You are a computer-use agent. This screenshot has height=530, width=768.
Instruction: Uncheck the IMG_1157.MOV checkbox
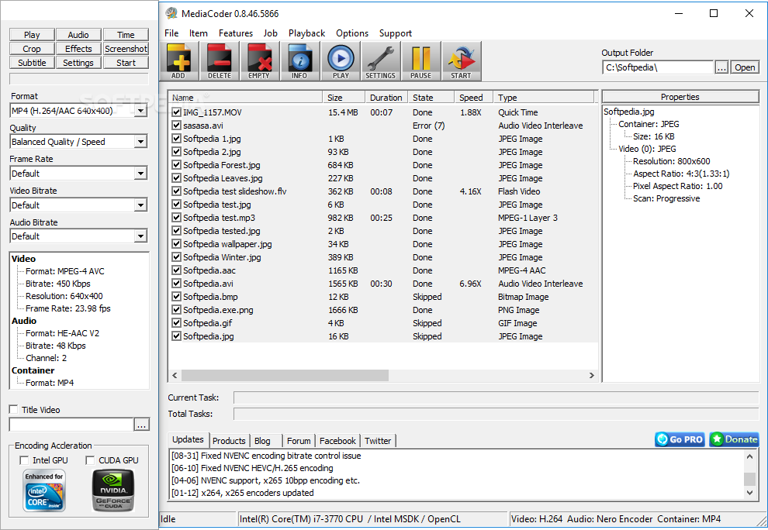click(176, 112)
